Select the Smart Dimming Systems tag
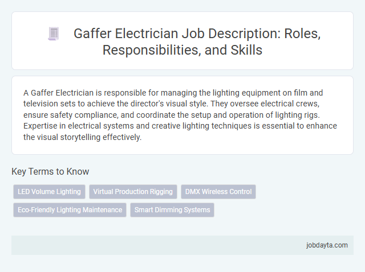Image resolution: width=365 pixels, height=272 pixels. coord(172,210)
